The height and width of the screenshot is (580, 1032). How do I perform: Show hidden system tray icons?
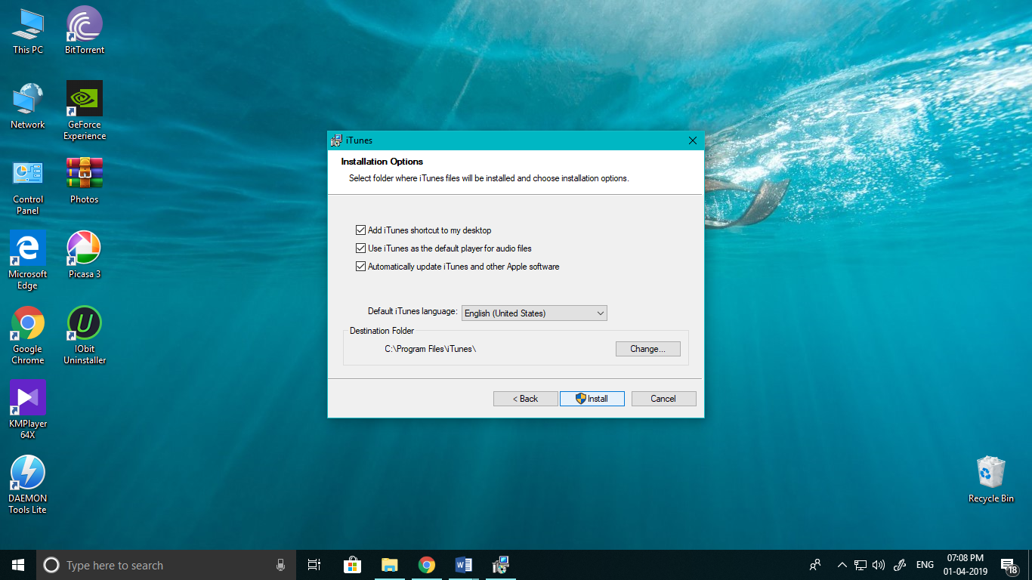(x=842, y=565)
